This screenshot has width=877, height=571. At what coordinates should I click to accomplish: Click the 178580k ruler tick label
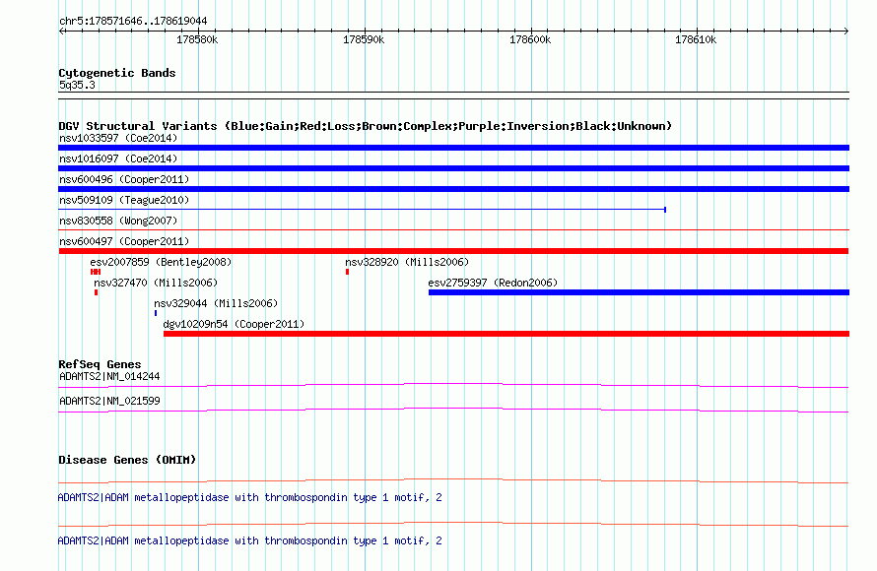click(x=197, y=39)
